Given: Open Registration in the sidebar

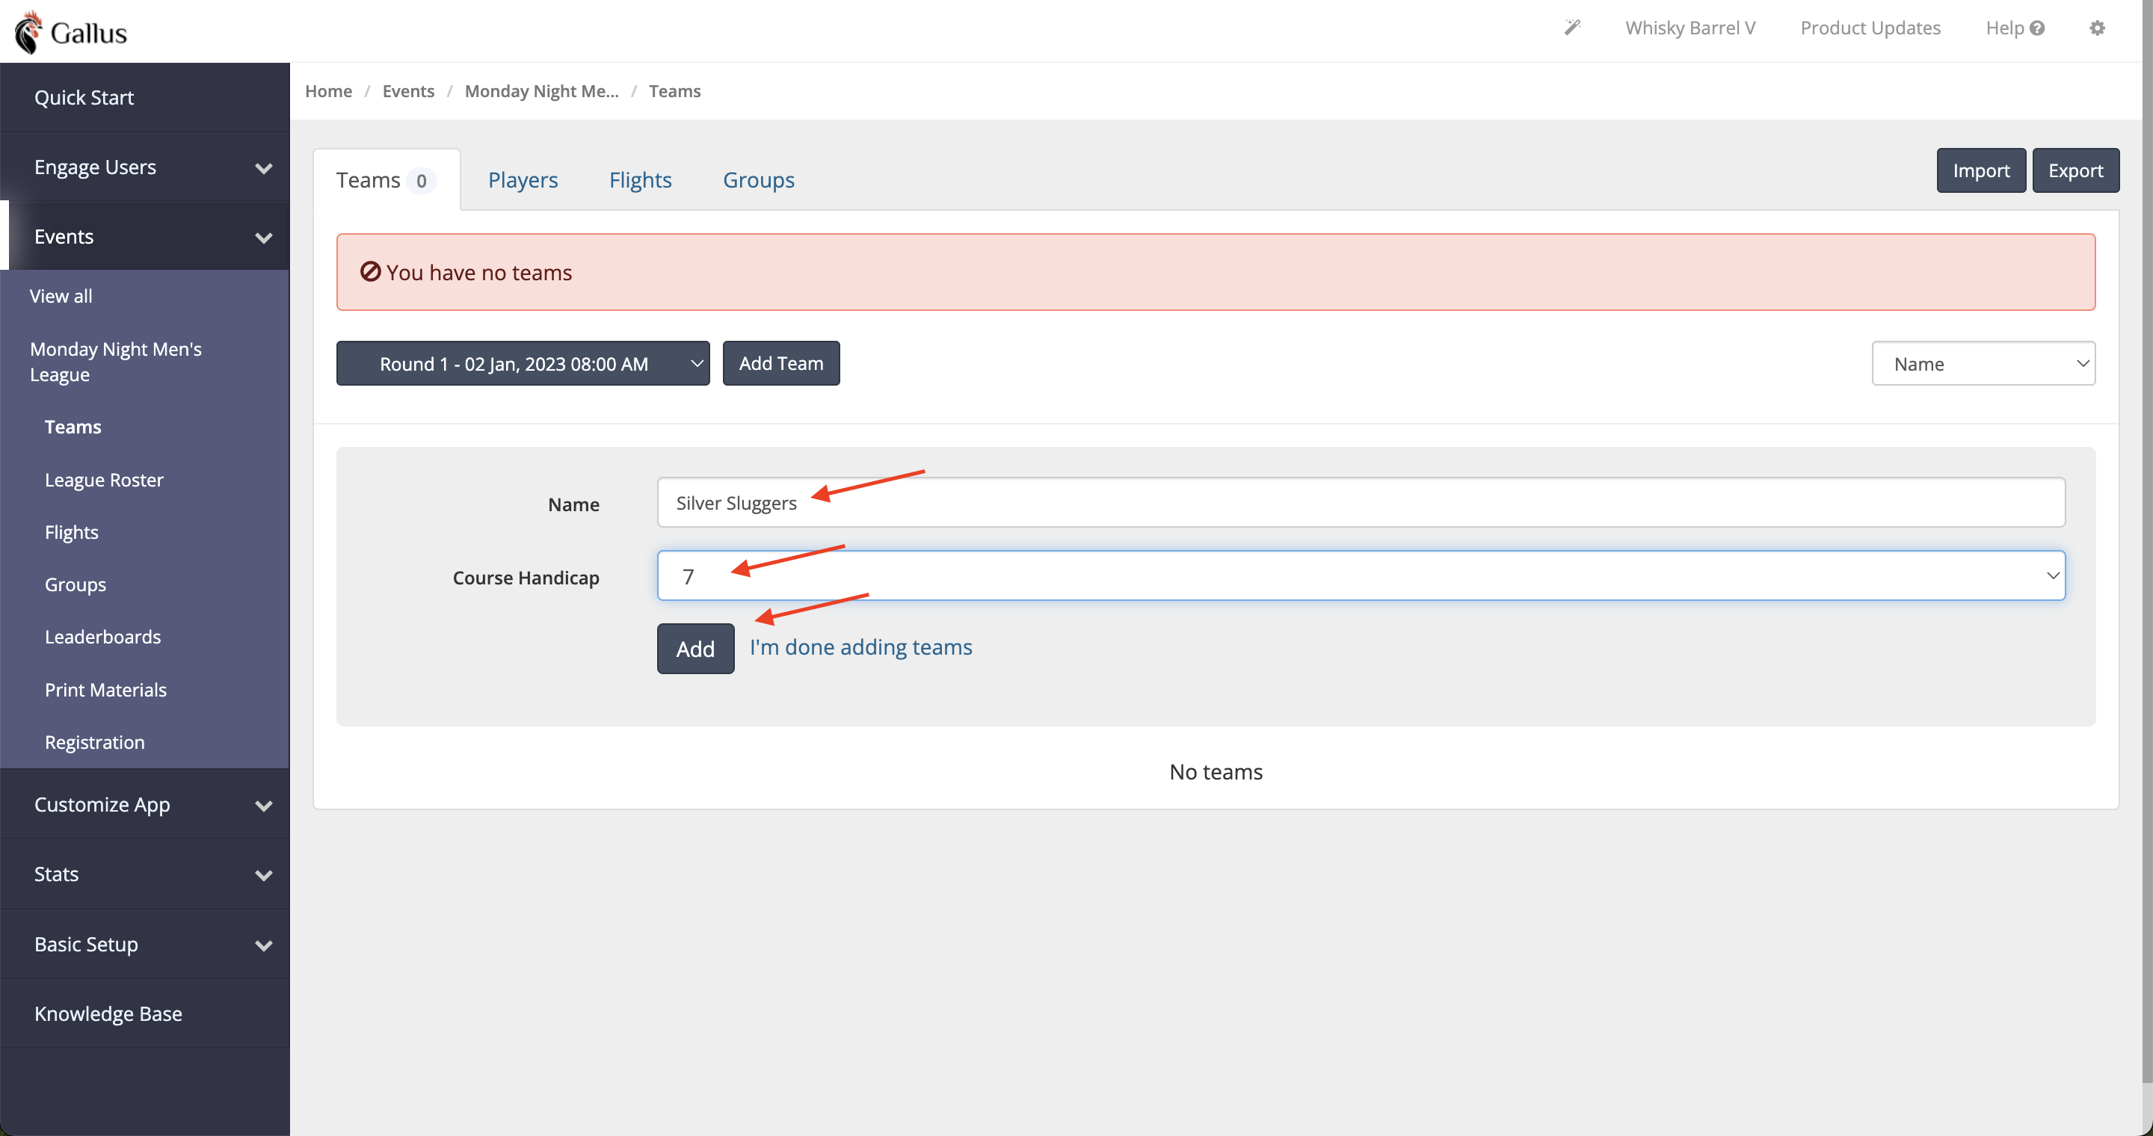Looking at the screenshot, I should coord(94,741).
